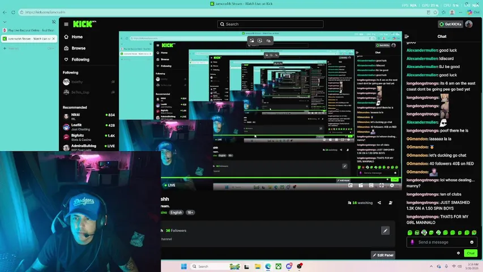Open the Browse page in sidebar

75,48
